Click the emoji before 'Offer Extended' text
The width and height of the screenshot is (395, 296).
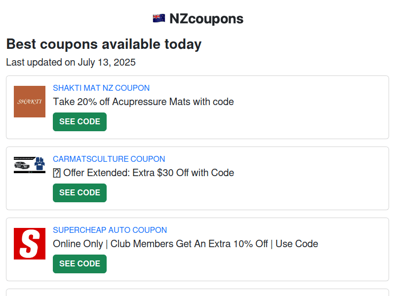click(57, 173)
